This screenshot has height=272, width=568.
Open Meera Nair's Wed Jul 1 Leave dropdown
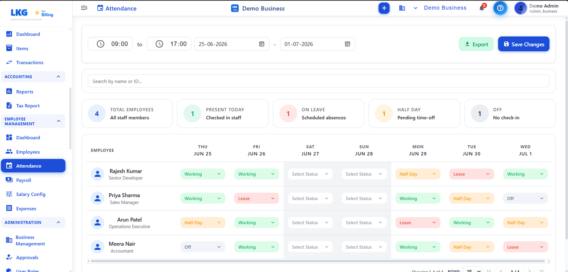(525, 247)
